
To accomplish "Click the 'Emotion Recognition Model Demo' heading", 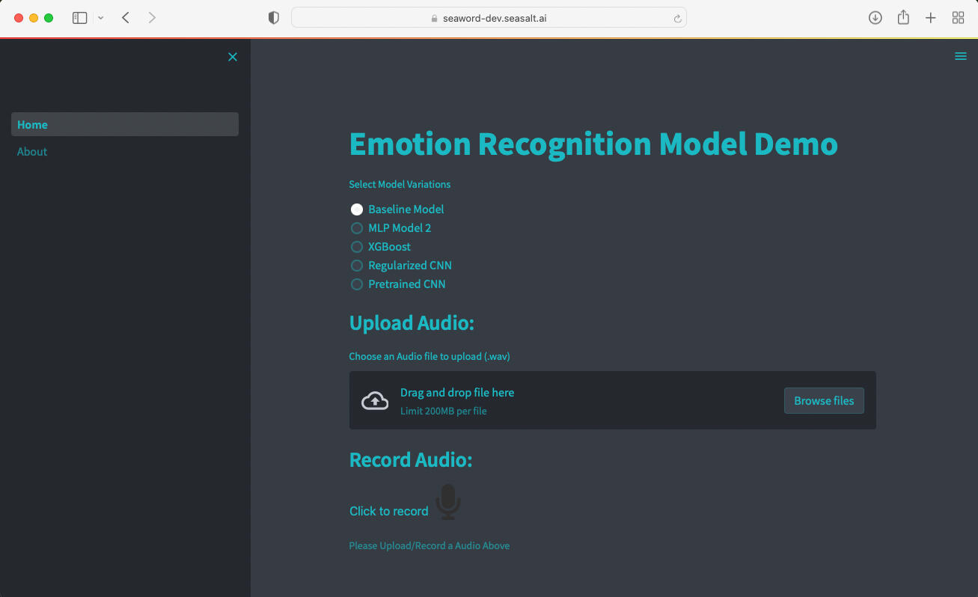I will pyautogui.click(x=593, y=144).
